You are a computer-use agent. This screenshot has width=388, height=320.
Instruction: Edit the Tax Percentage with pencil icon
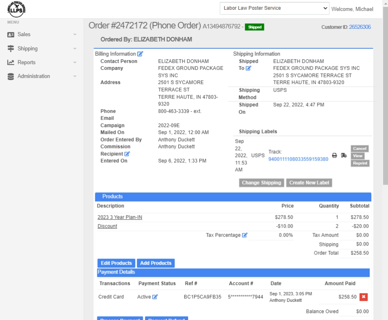coord(245,235)
